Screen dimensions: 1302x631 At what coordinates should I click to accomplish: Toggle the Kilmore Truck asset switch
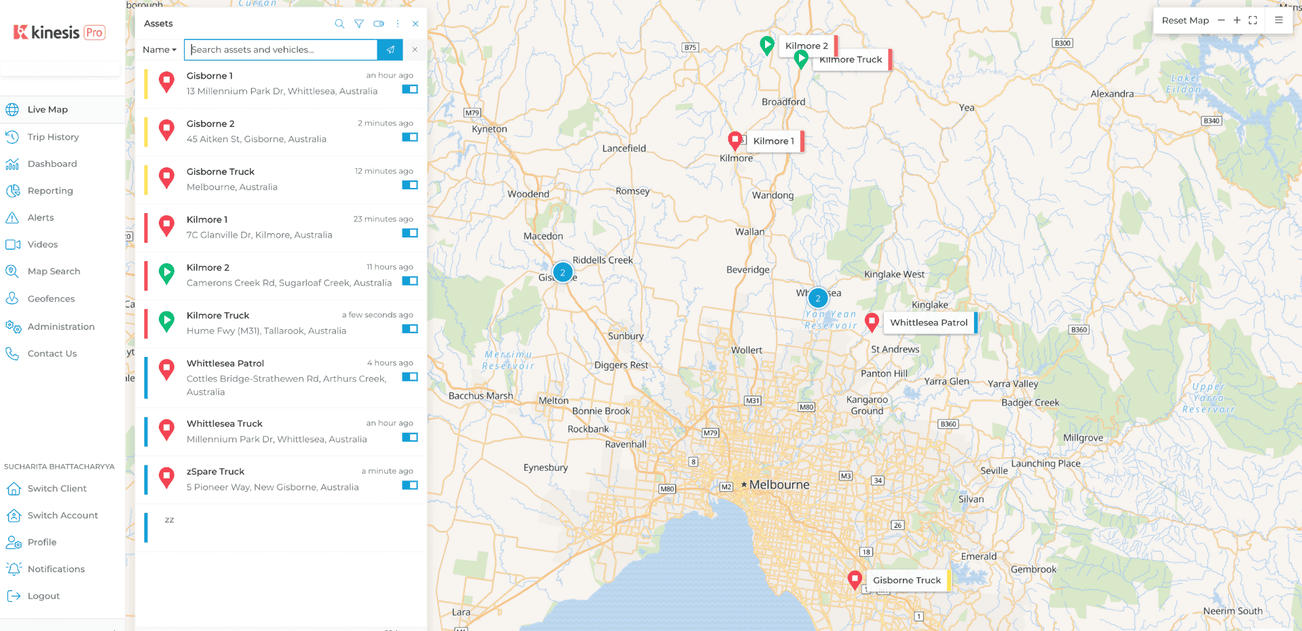pyautogui.click(x=409, y=329)
